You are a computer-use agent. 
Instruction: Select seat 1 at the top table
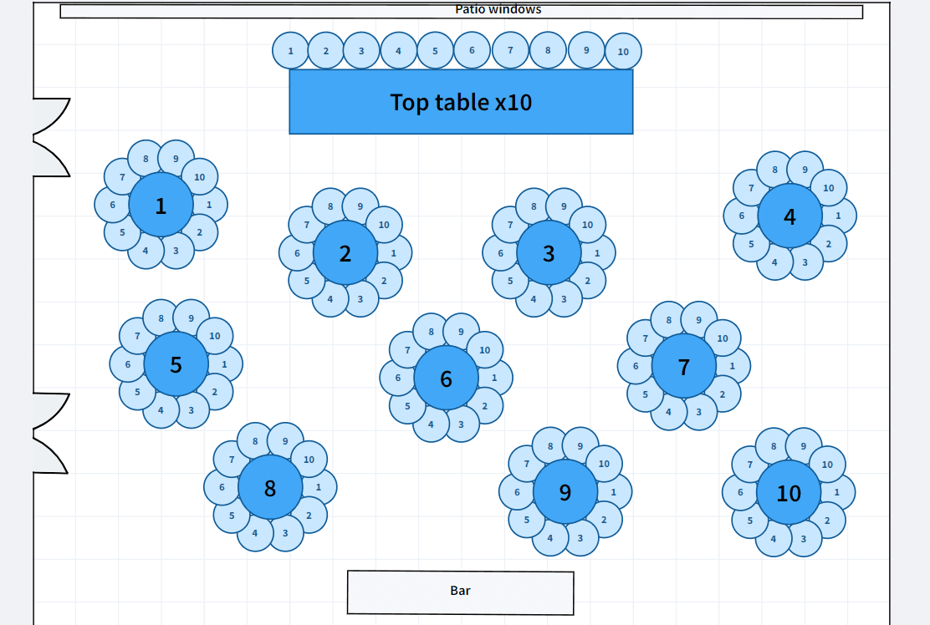pyautogui.click(x=291, y=51)
